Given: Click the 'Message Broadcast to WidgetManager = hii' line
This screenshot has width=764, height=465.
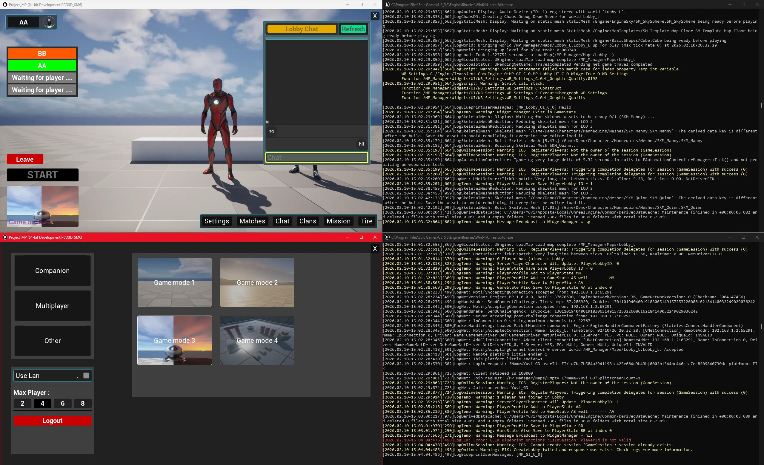Looking at the screenshot, I should 488,435.
